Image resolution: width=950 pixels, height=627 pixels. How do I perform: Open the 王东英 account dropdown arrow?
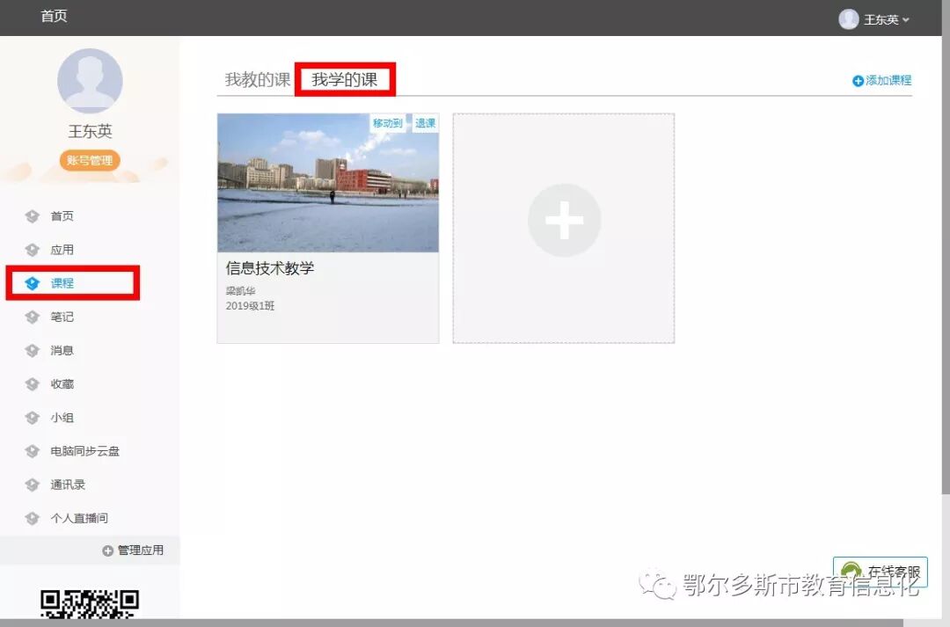point(906,20)
